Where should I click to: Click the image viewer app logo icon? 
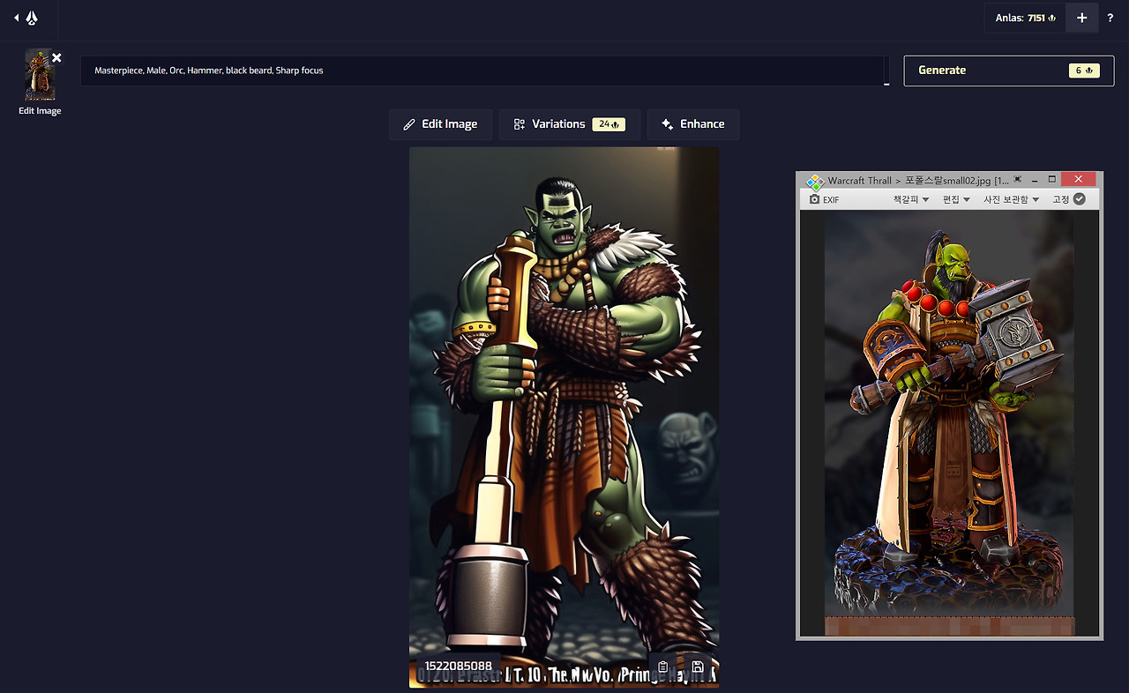[814, 181]
